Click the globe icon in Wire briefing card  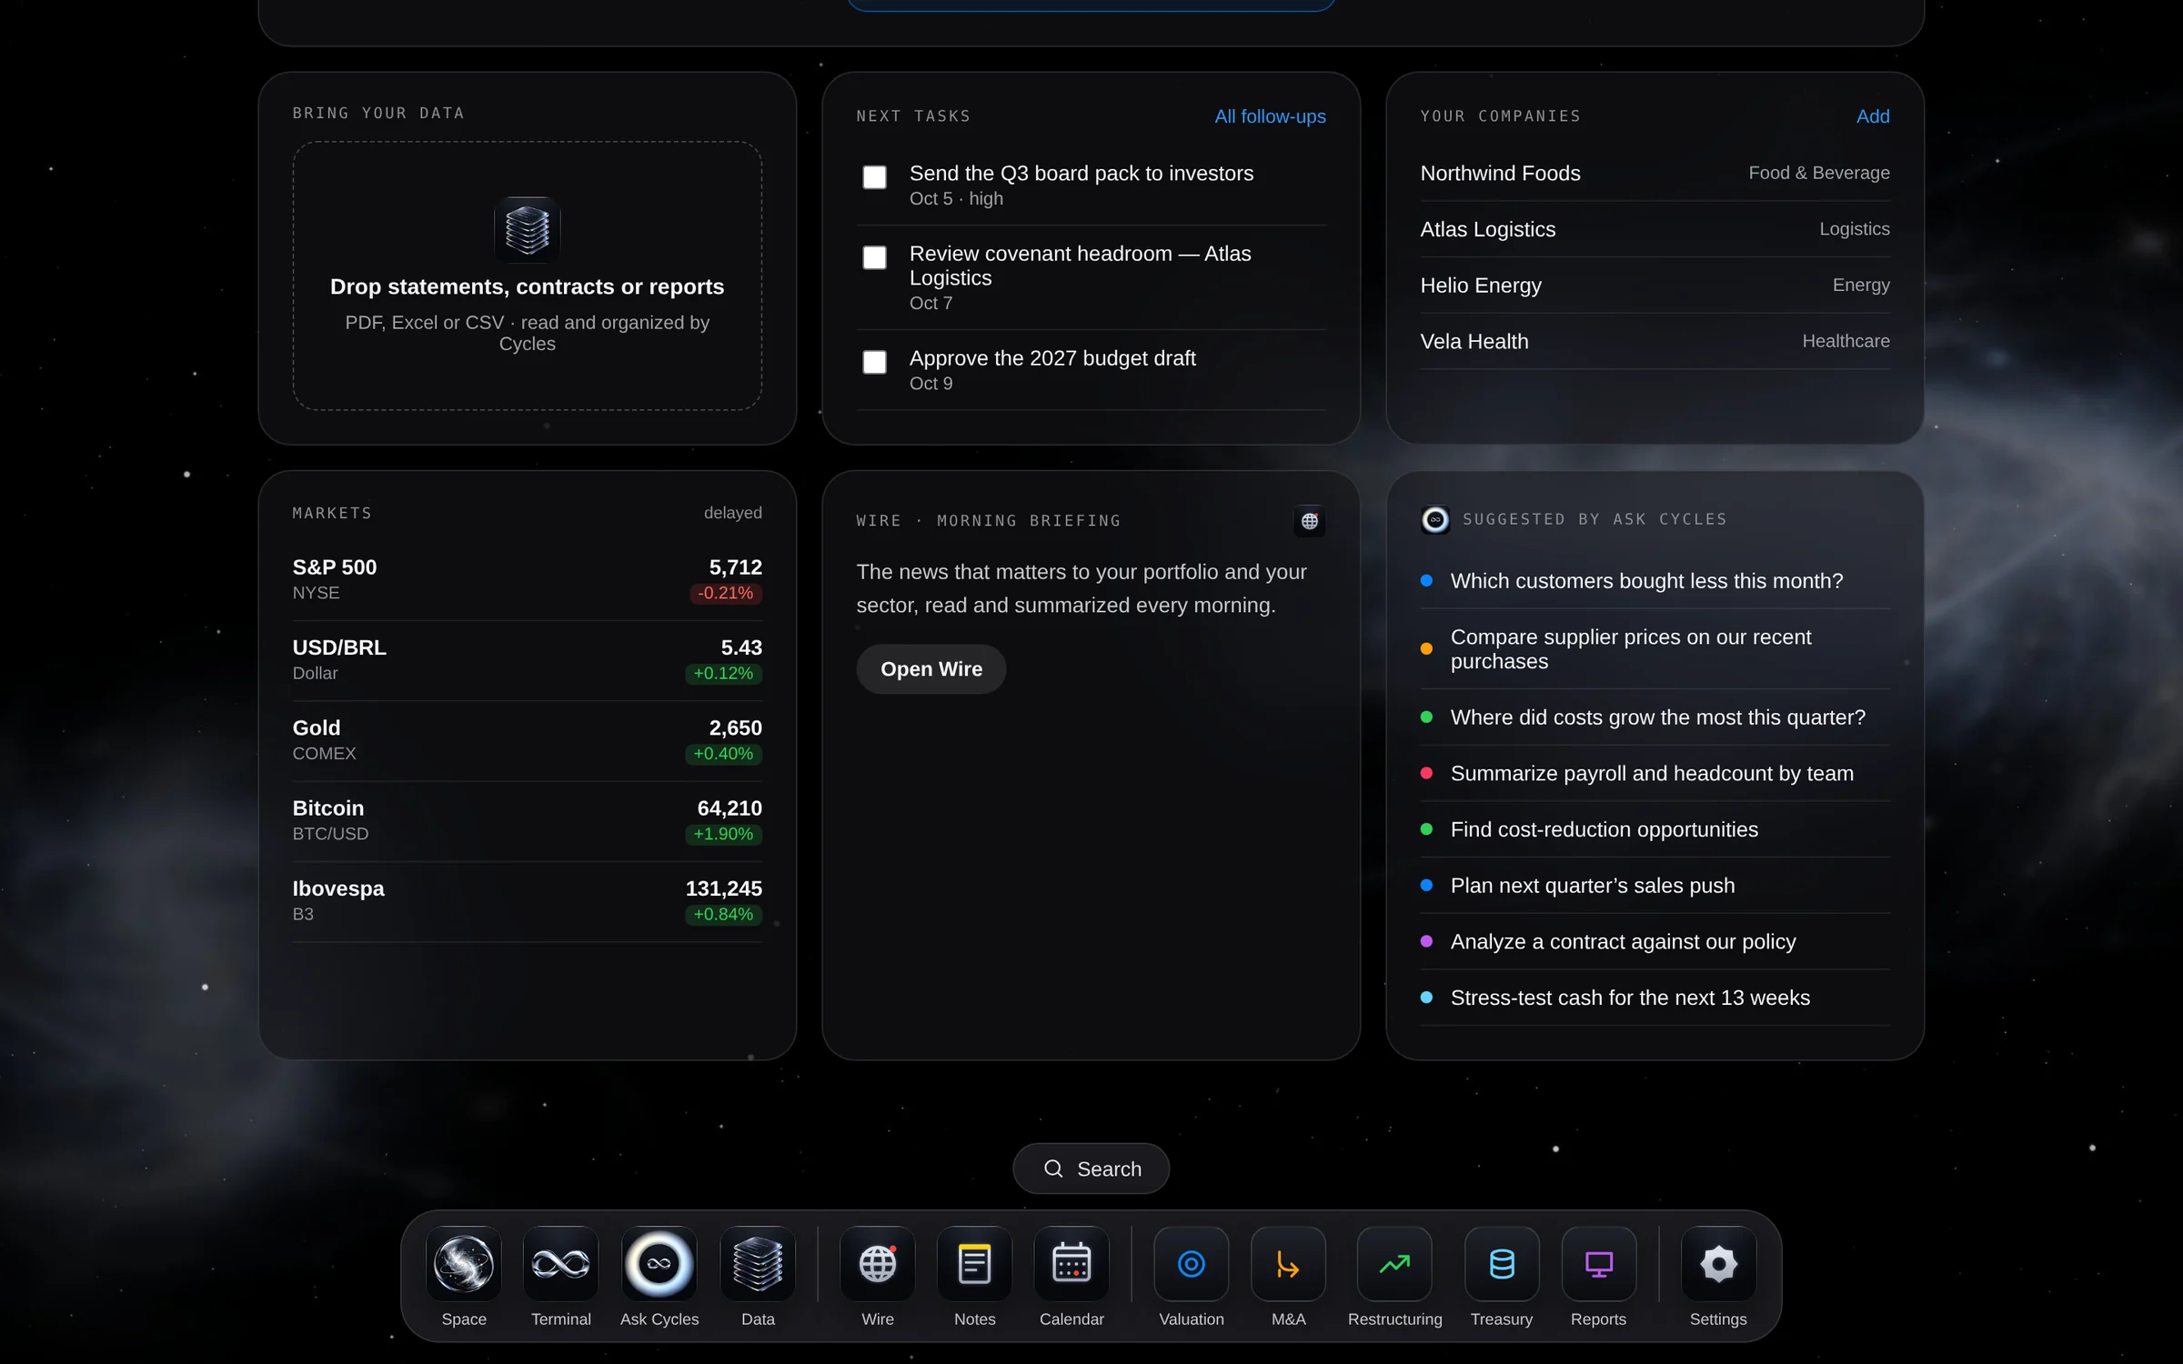pyautogui.click(x=1310, y=521)
